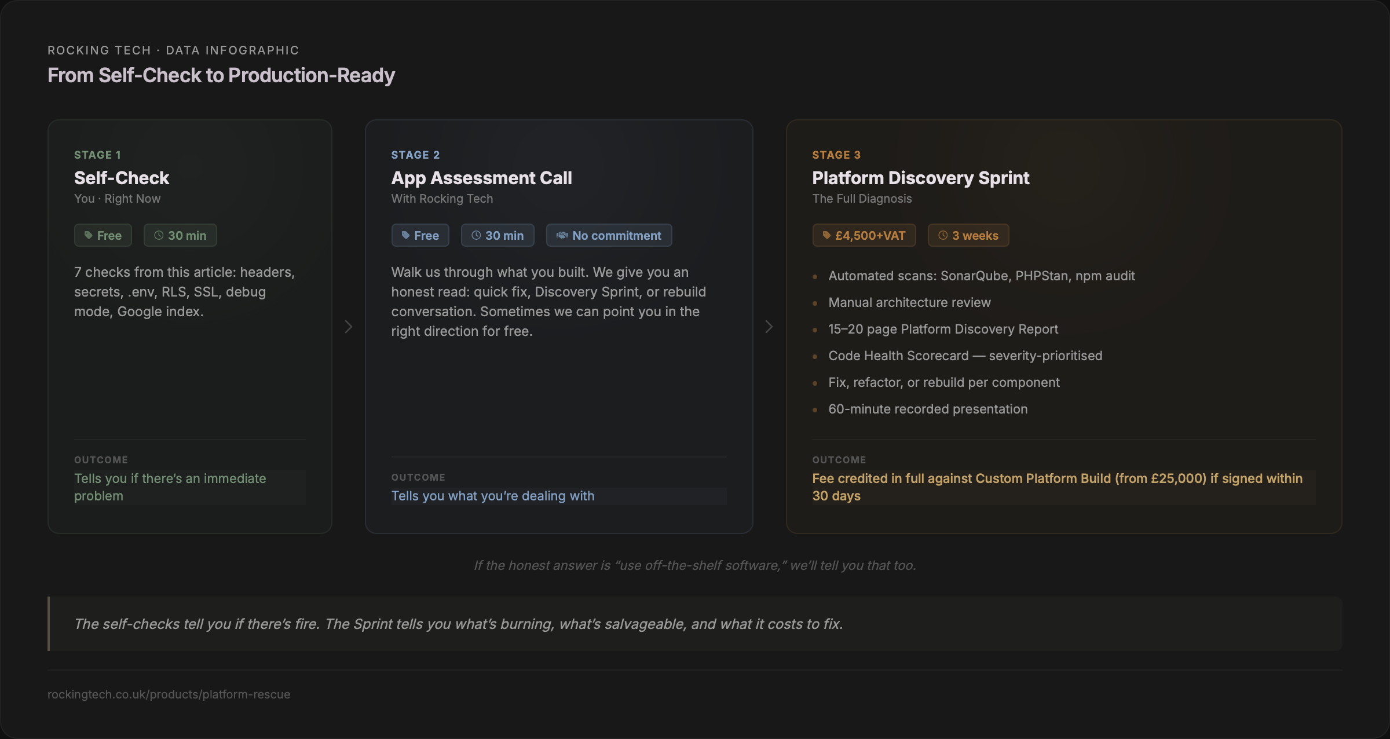This screenshot has height=739, width=1390.
Task: Click the Stage 3 outcome fee credited text
Action: [1056, 486]
